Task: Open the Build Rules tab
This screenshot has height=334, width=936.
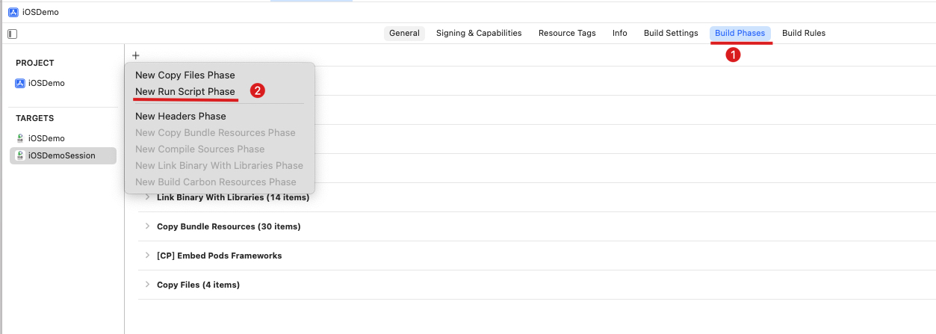Action: [803, 33]
